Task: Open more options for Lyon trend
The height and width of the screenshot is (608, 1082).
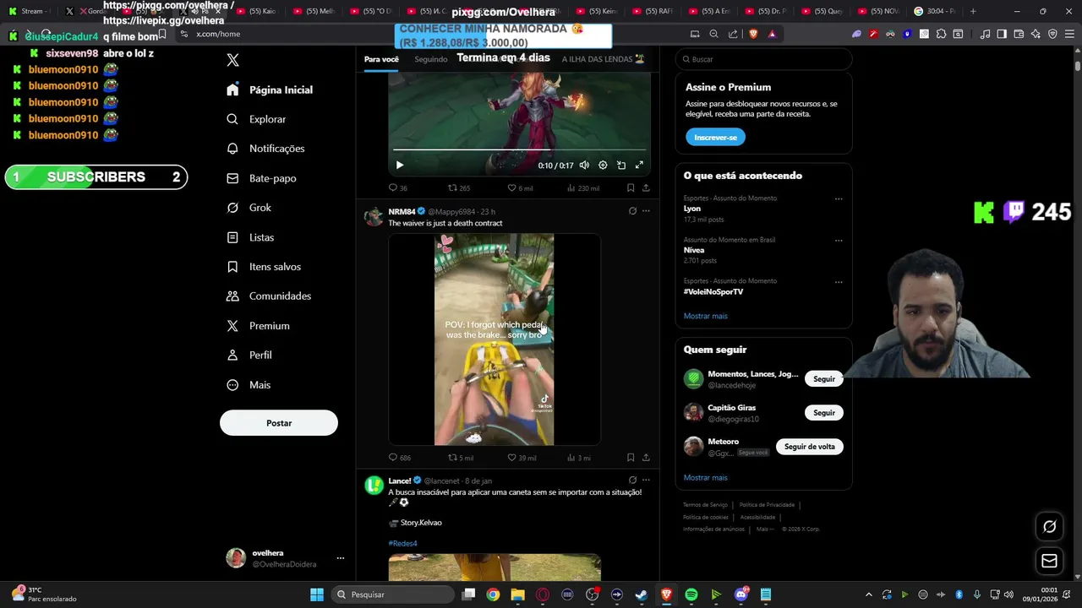Action: pos(839,199)
